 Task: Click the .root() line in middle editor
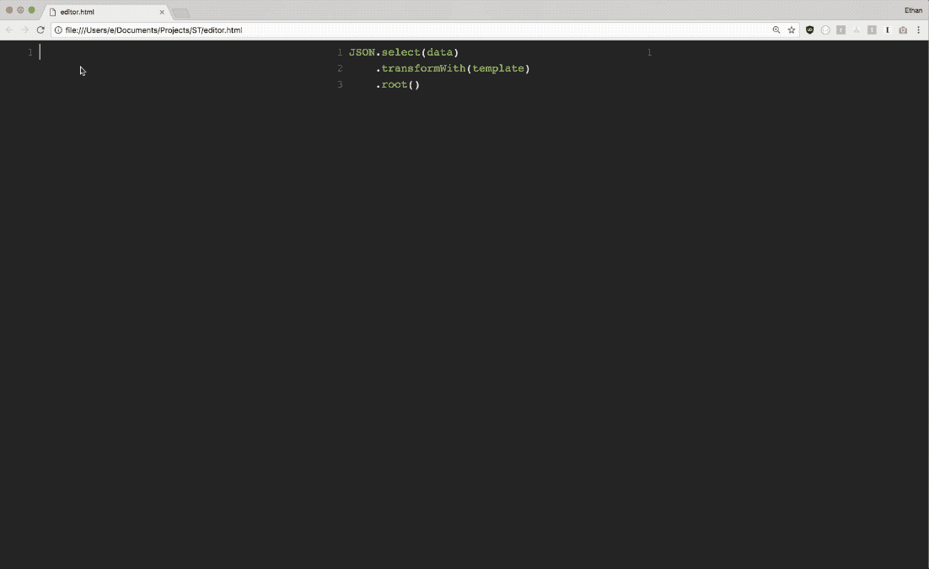tap(398, 84)
